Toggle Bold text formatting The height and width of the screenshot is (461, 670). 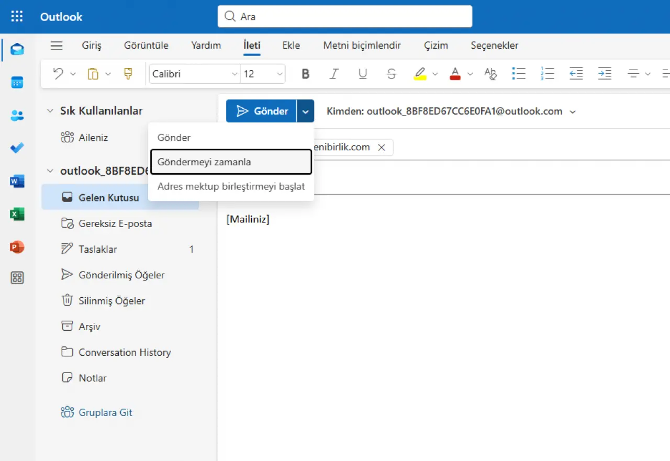click(306, 74)
